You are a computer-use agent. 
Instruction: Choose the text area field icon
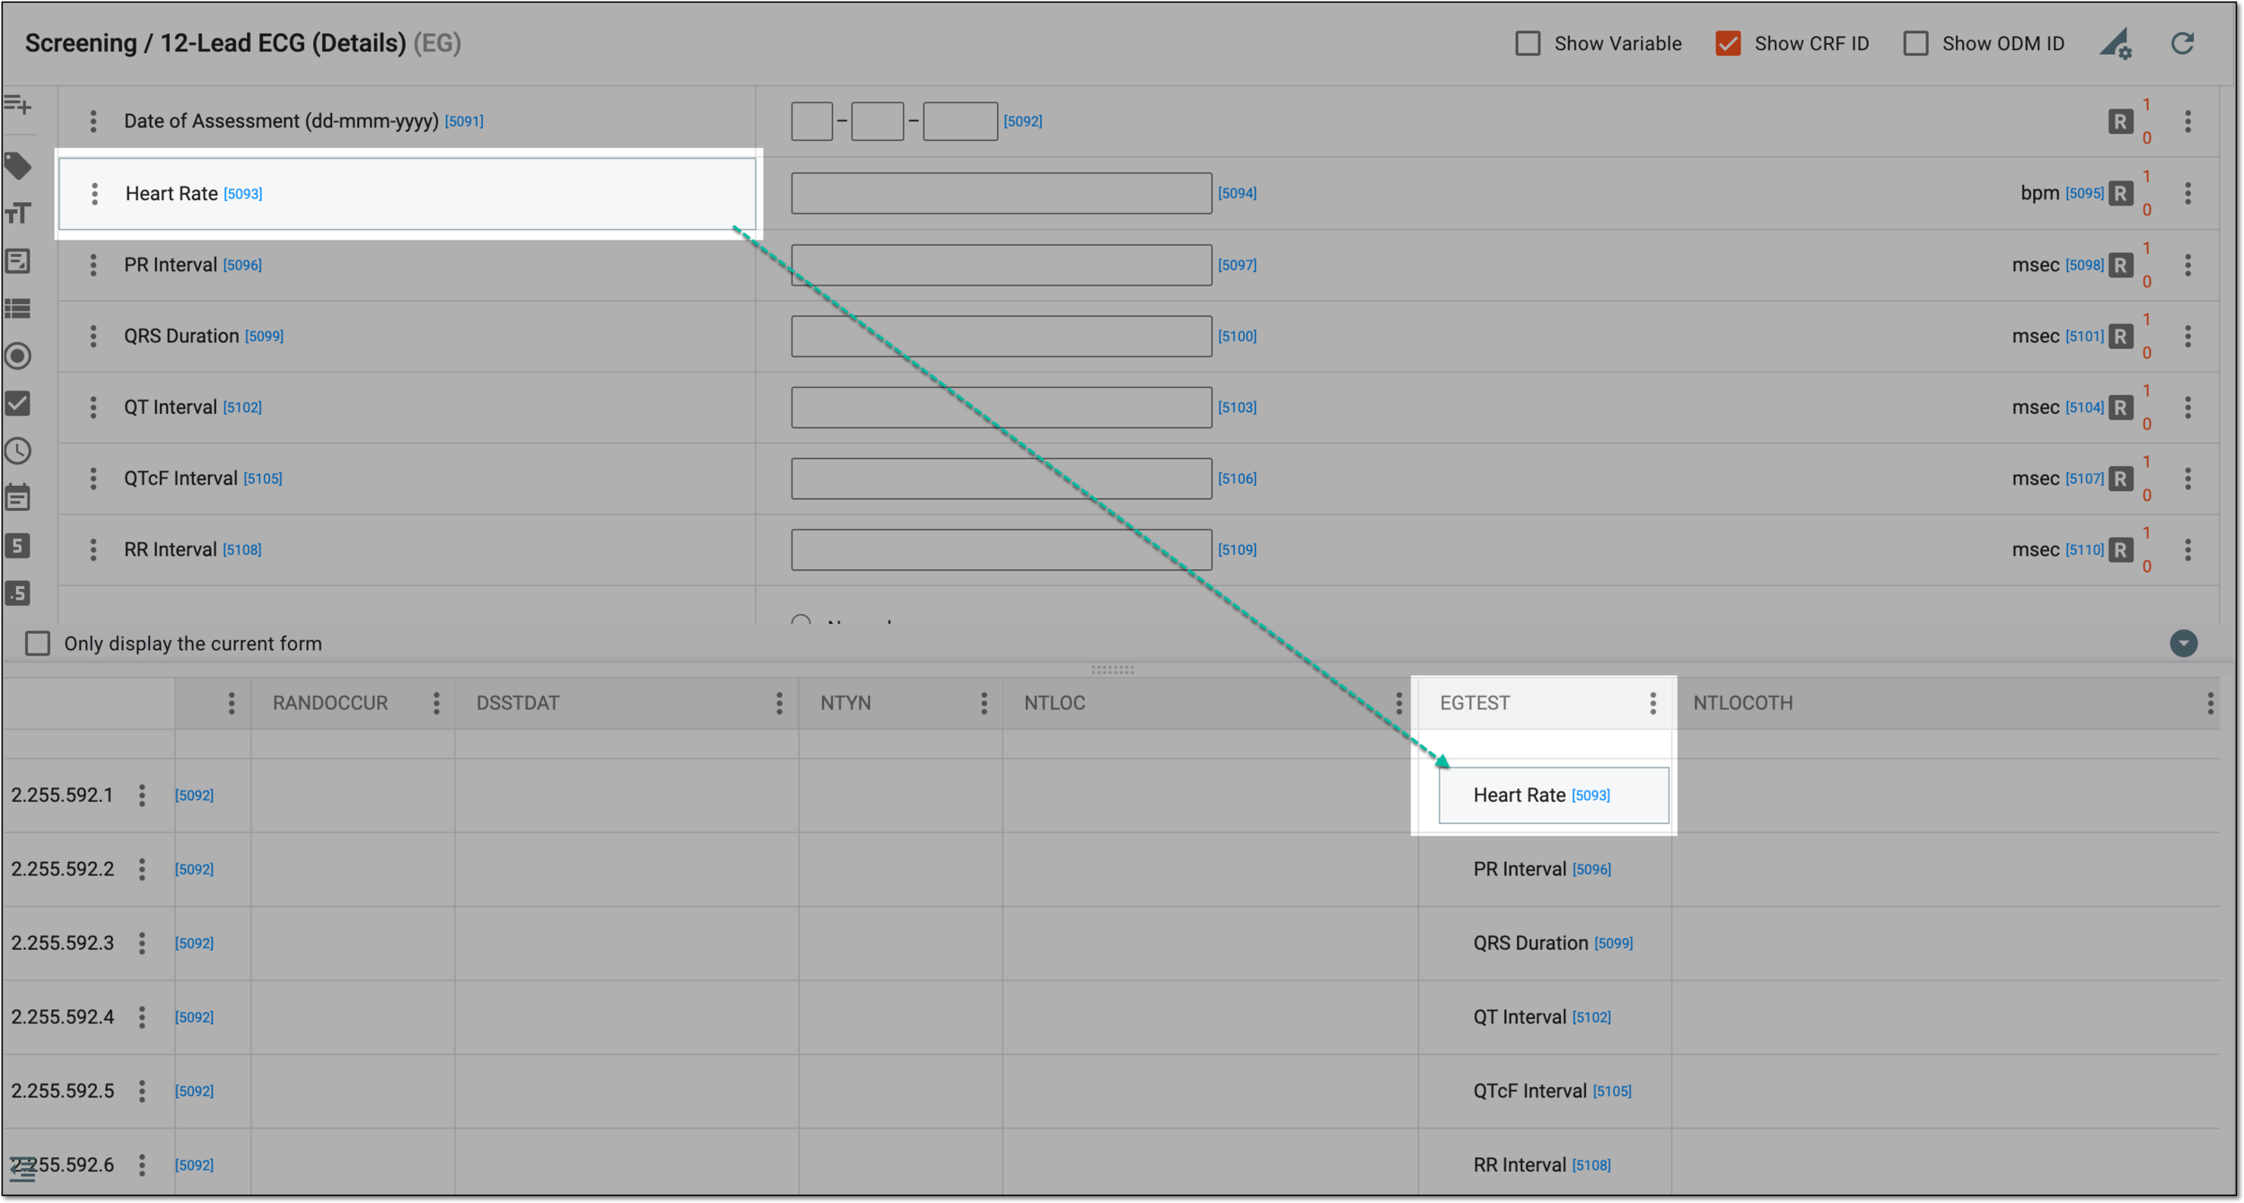[x=18, y=261]
